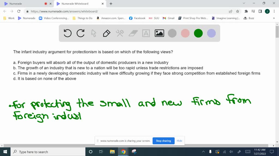Image resolution: width=279 pixels, height=156 pixels.
Task: Open a new browser tab
Action: [x=111, y=4]
